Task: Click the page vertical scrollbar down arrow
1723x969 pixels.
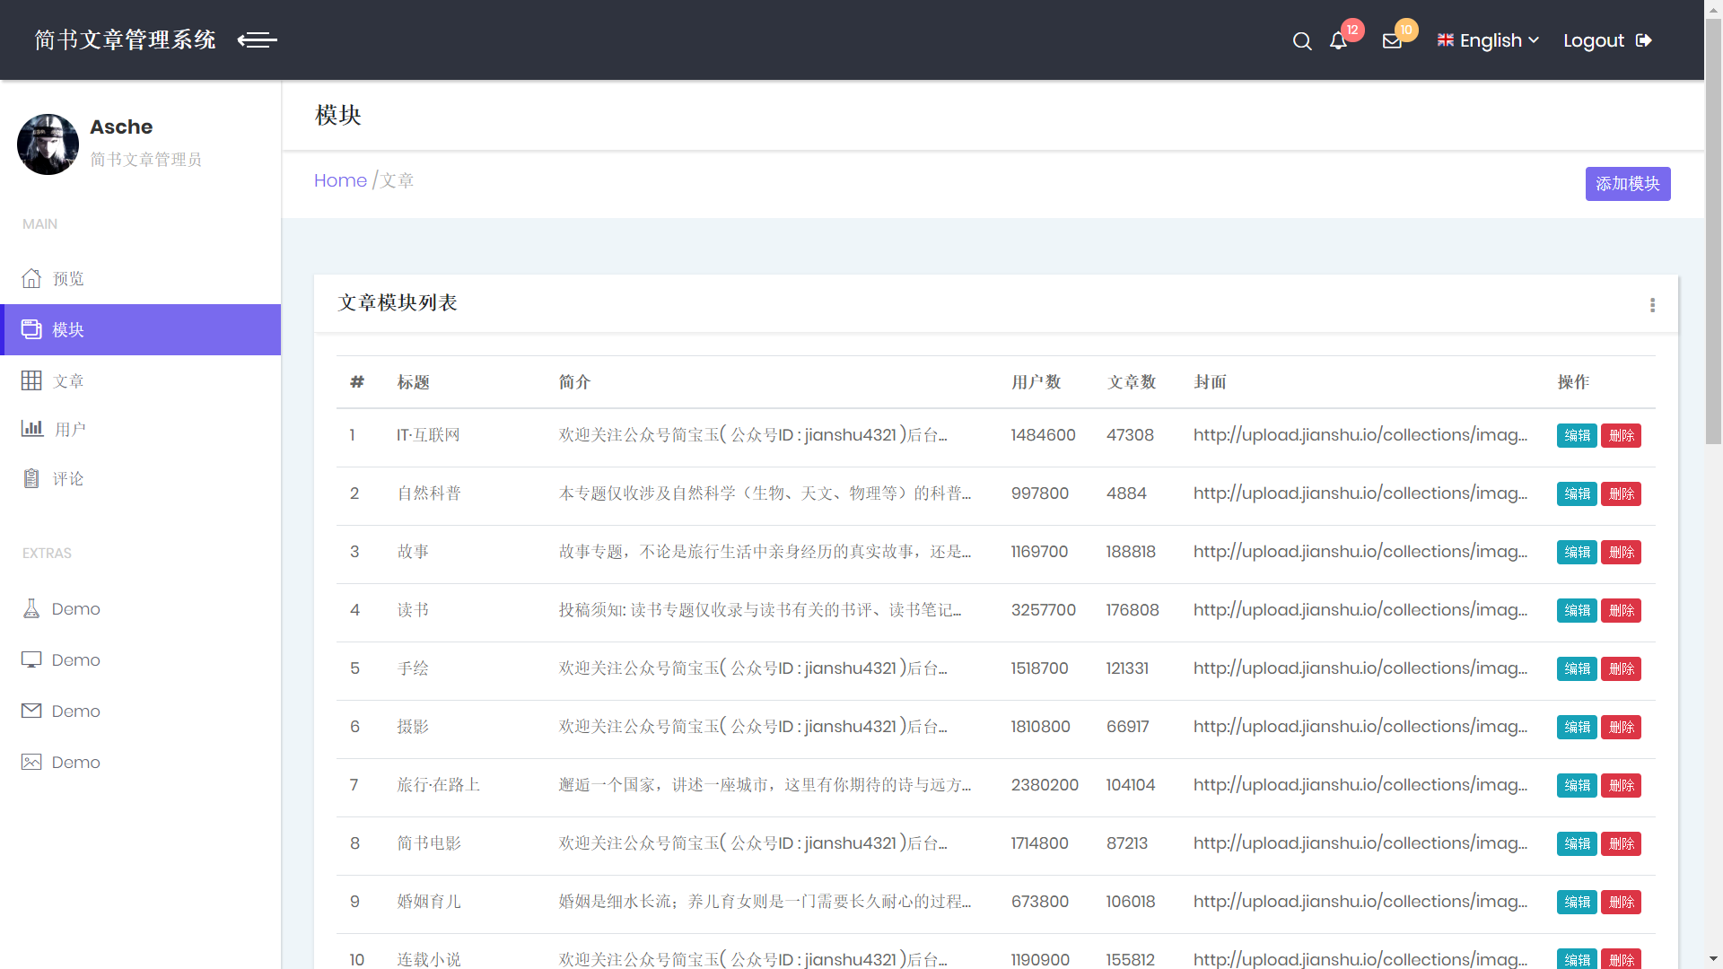Action: coord(1713,959)
